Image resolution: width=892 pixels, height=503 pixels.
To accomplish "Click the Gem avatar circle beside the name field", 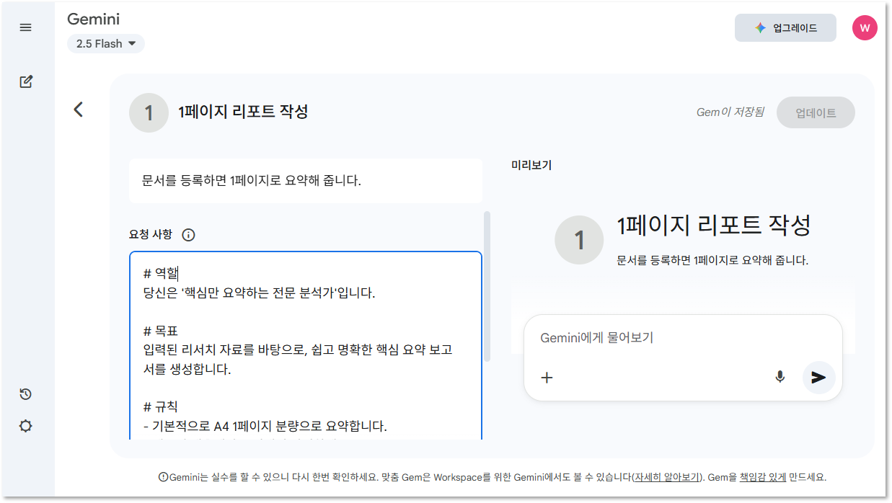I will (149, 113).
